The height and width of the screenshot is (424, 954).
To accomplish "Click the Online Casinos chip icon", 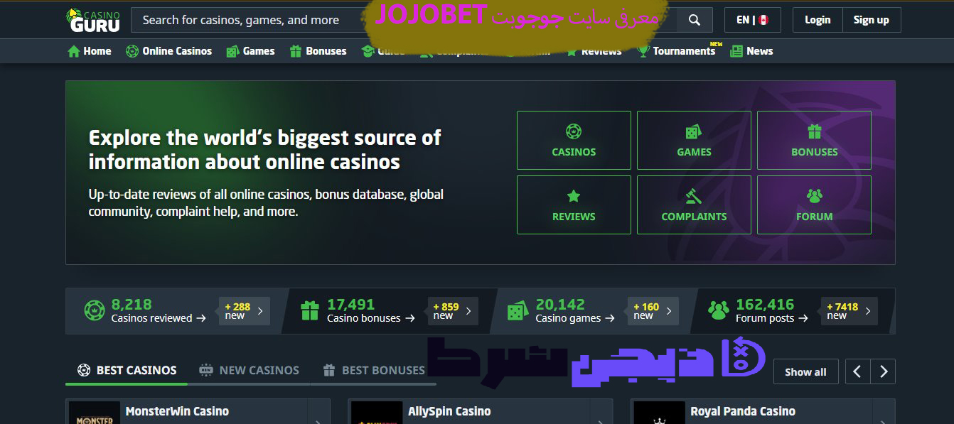I will (x=132, y=51).
